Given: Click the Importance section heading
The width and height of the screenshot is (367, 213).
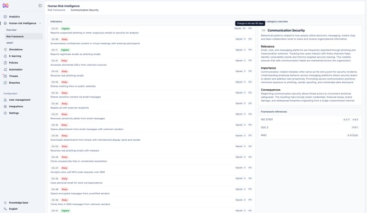Looking at the screenshot, I should coord(268,68).
